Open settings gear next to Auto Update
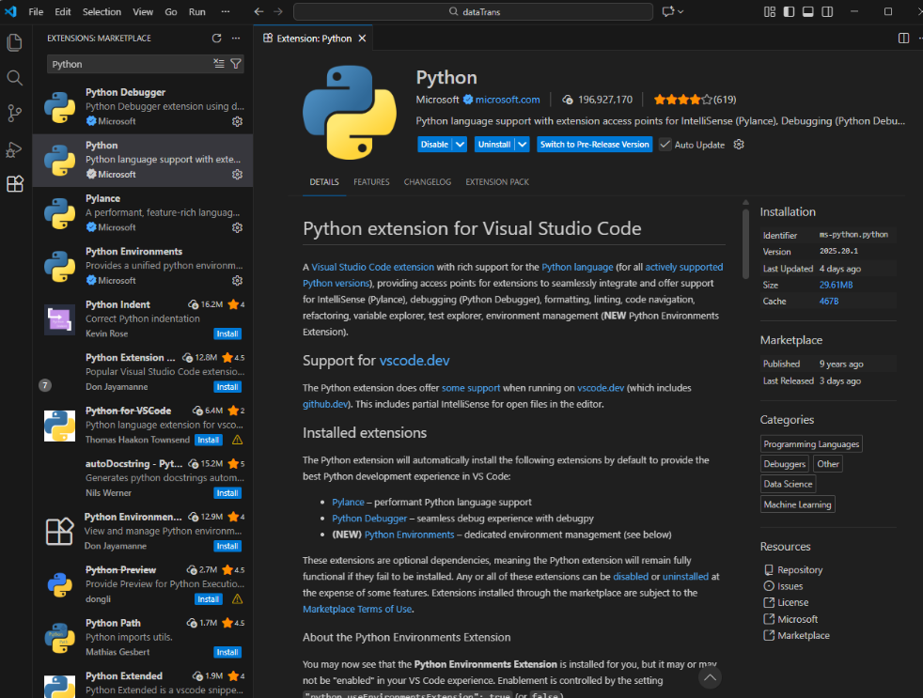 click(x=739, y=144)
